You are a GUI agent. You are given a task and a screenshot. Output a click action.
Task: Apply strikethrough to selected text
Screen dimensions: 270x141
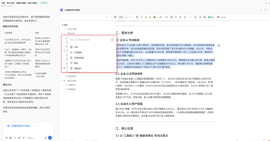click(x=150, y=17)
